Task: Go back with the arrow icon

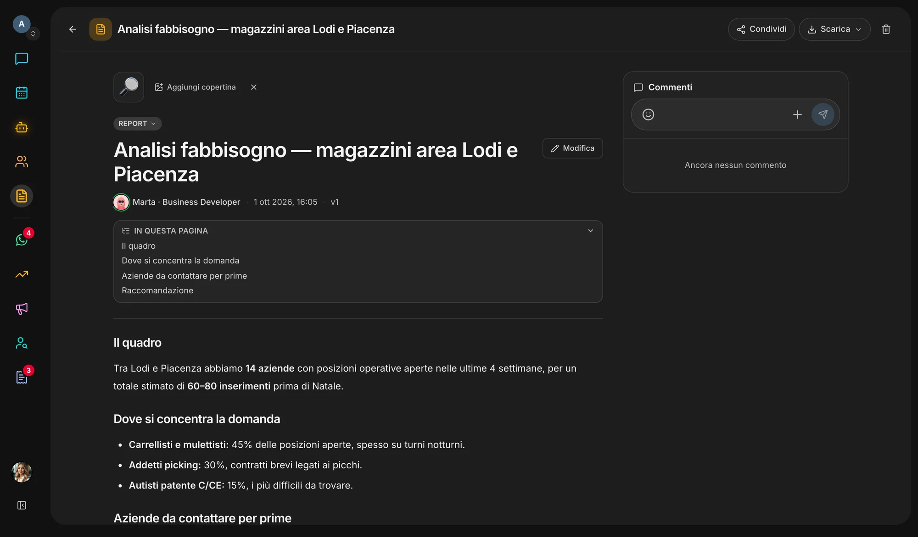Action: click(x=73, y=29)
